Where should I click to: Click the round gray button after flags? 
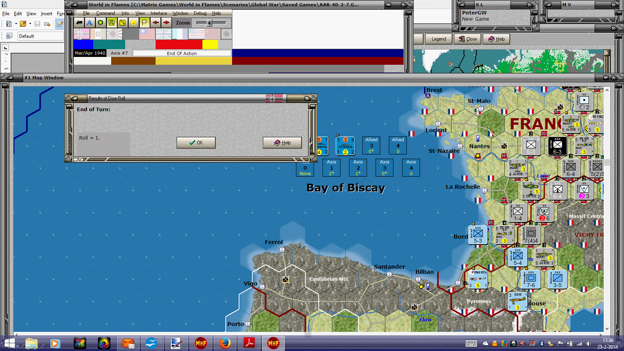226,34
